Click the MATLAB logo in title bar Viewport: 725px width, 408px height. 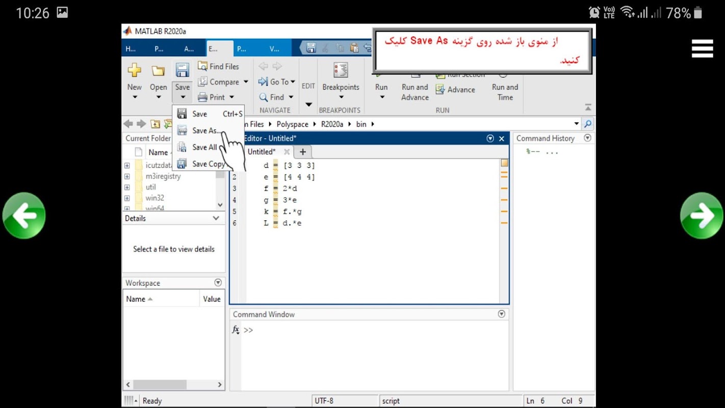127,31
